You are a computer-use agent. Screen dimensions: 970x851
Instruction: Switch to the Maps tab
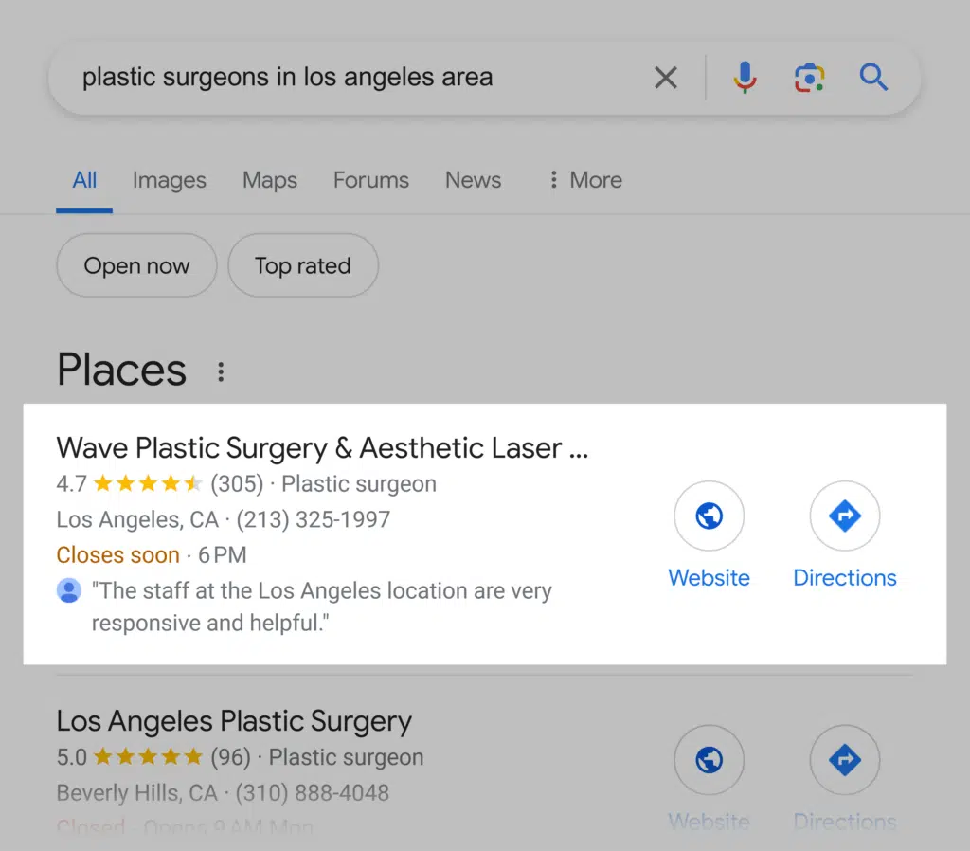[270, 180]
